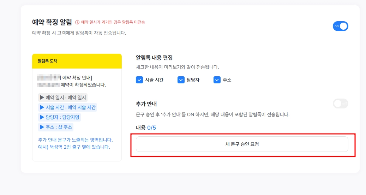The height and width of the screenshot is (195, 366).
Task: Click the blue 추가 안내 문구 placeholder text
Action: (x=76, y=143)
